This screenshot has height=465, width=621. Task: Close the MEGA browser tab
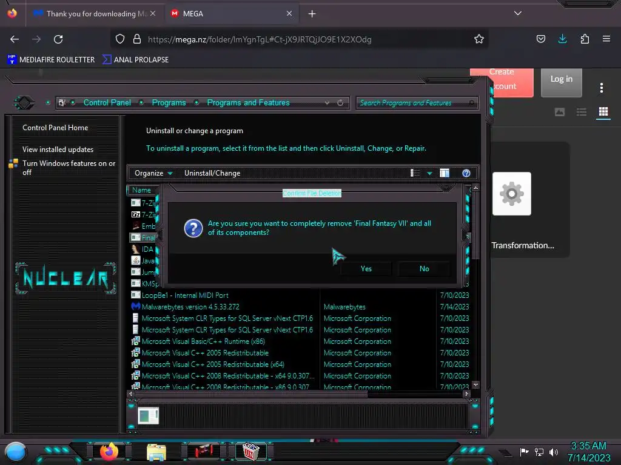click(289, 13)
